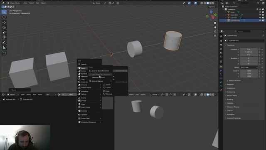
Task: Toggle the camera view icon
Action: [x=215, y=32]
